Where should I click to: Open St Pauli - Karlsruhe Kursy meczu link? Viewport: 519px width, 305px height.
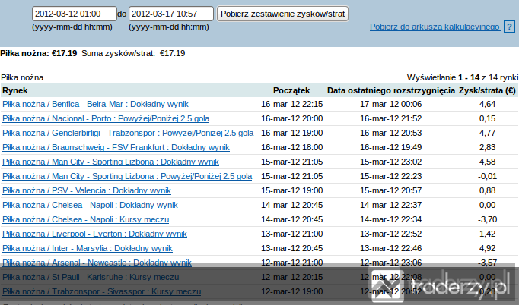point(91,277)
